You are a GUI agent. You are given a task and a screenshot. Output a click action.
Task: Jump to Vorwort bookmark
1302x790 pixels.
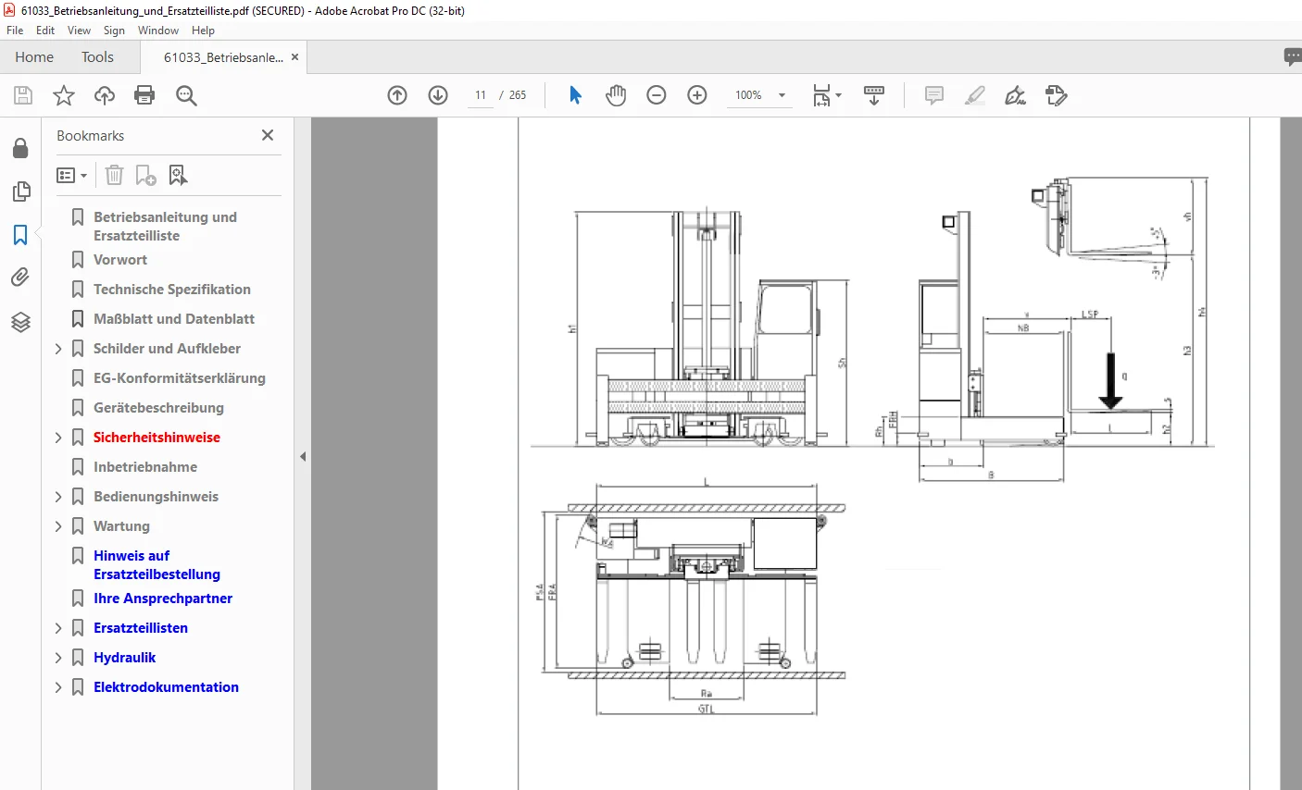point(120,260)
